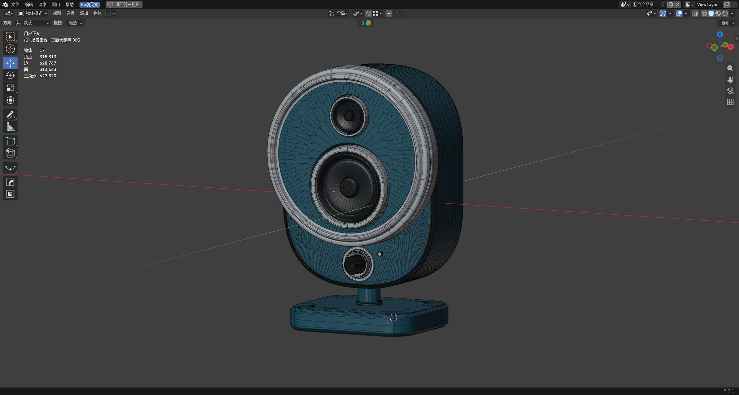Click the pan hand icon
739x395 pixels.
(x=730, y=80)
